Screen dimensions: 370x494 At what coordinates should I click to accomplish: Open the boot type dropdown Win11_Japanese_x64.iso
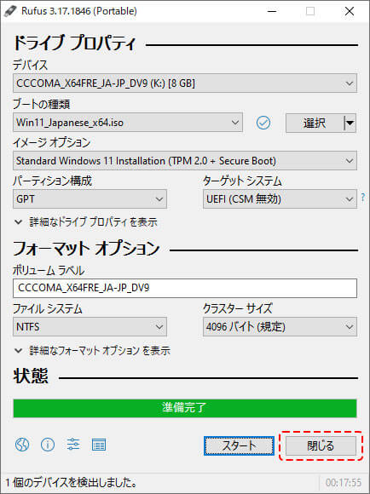click(128, 123)
